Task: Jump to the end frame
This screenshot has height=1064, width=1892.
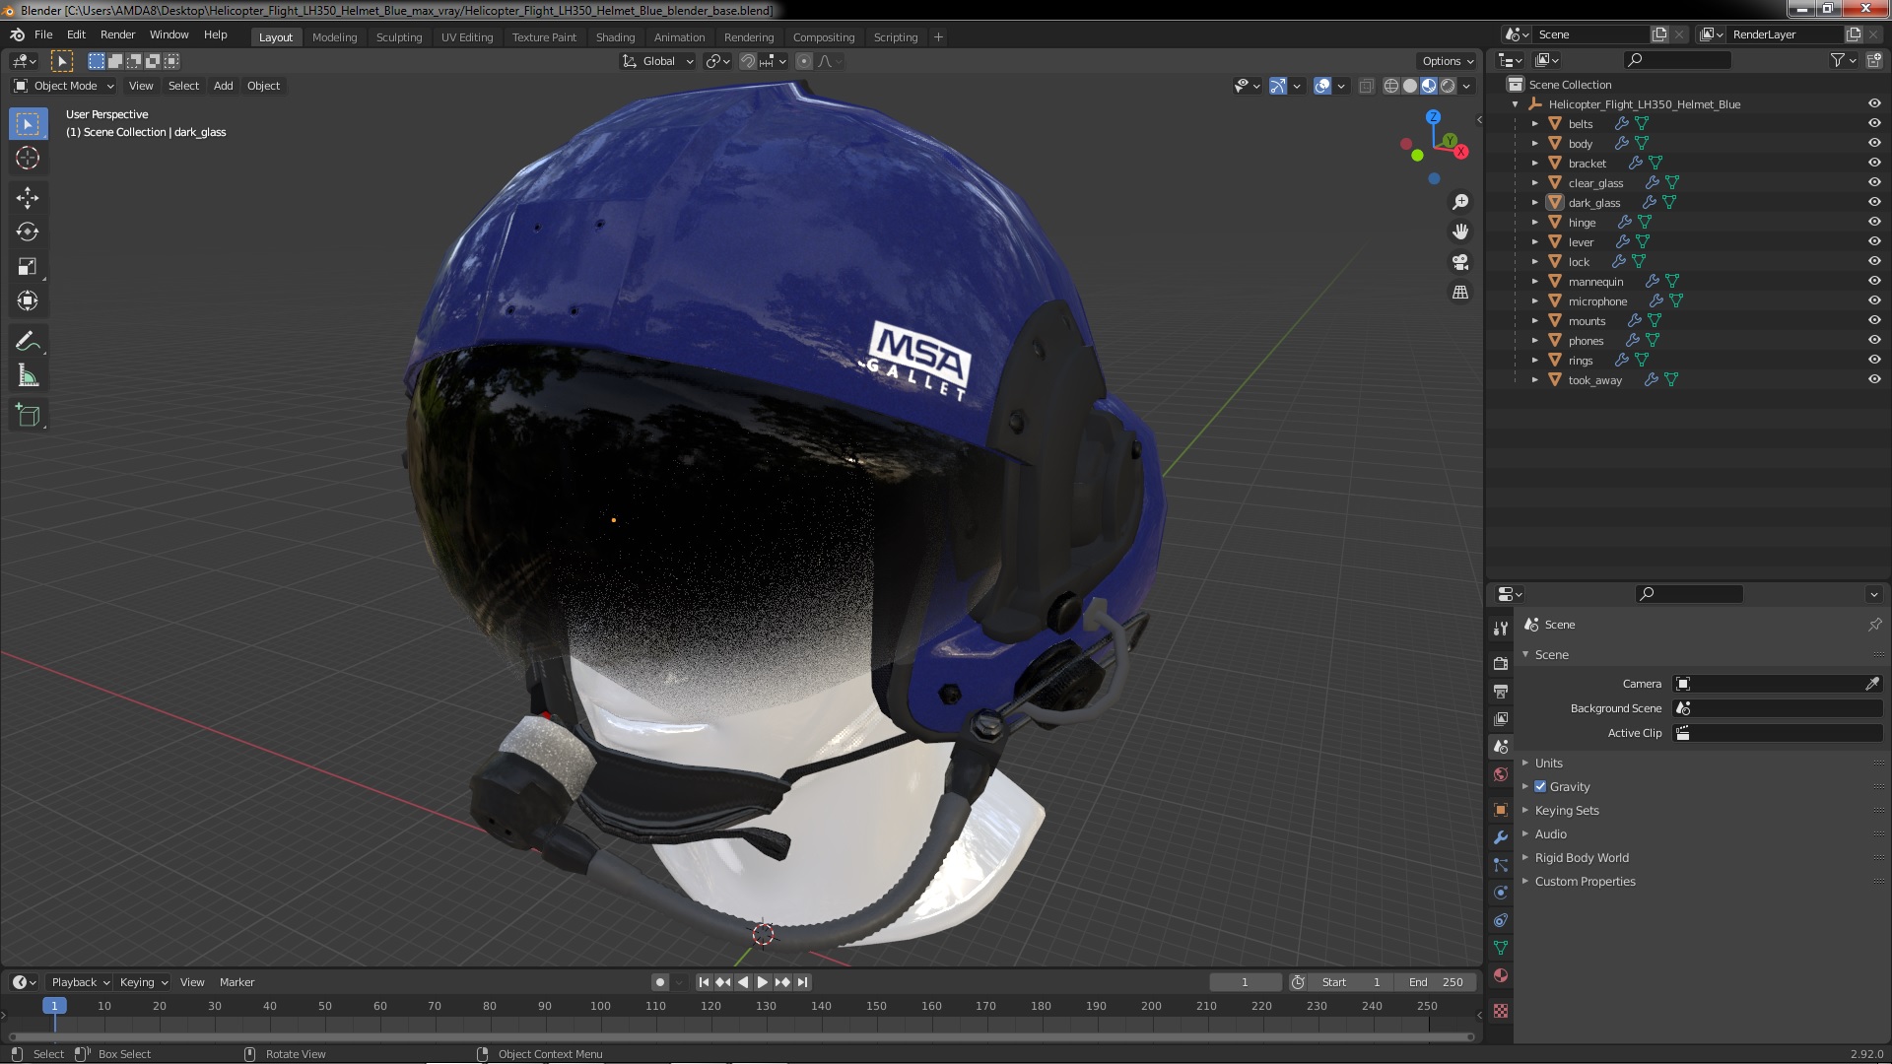Action: point(802,982)
